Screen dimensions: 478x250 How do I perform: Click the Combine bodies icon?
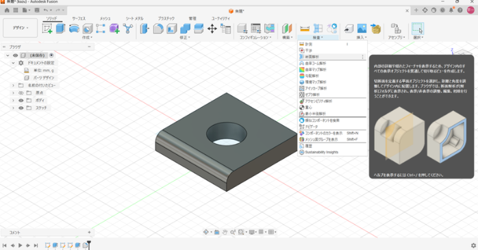pyautogui.click(x=185, y=29)
